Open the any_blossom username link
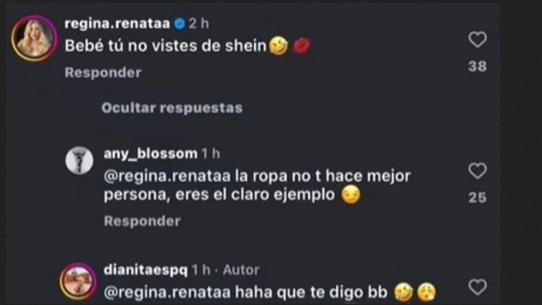Screen dimensions: 542x305 150,153
